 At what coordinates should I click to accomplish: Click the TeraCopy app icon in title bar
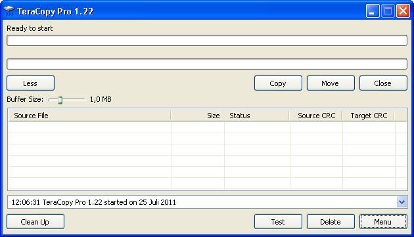point(9,11)
